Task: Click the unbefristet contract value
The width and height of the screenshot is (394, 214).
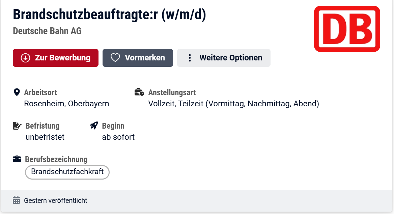Action: tap(45, 137)
